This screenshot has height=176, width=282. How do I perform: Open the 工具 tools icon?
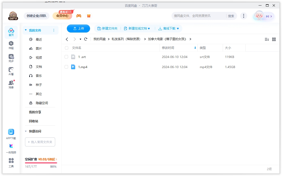[x=11, y=162]
